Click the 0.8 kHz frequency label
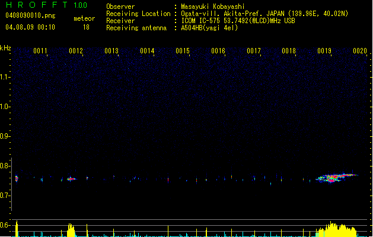This screenshot has width=373, height=237. pyautogui.click(x=5, y=166)
